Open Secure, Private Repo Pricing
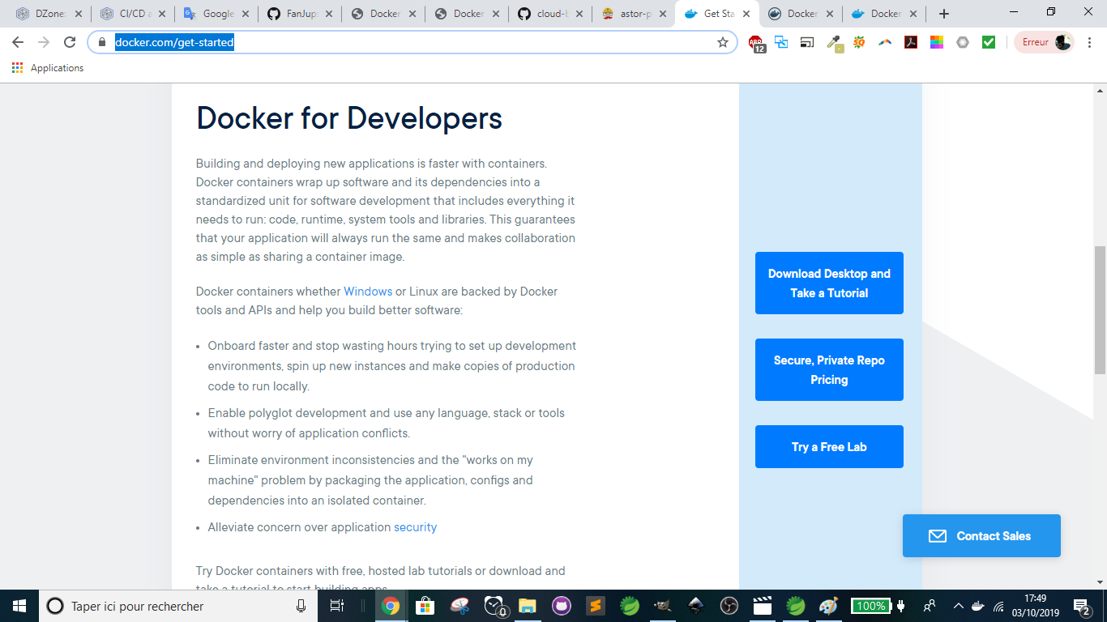This screenshot has width=1107, height=622. [829, 370]
